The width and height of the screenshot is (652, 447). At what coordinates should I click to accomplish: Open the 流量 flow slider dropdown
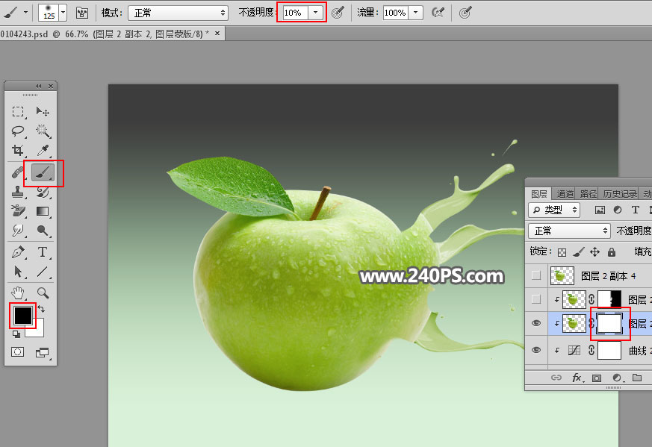tap(415, 13)
